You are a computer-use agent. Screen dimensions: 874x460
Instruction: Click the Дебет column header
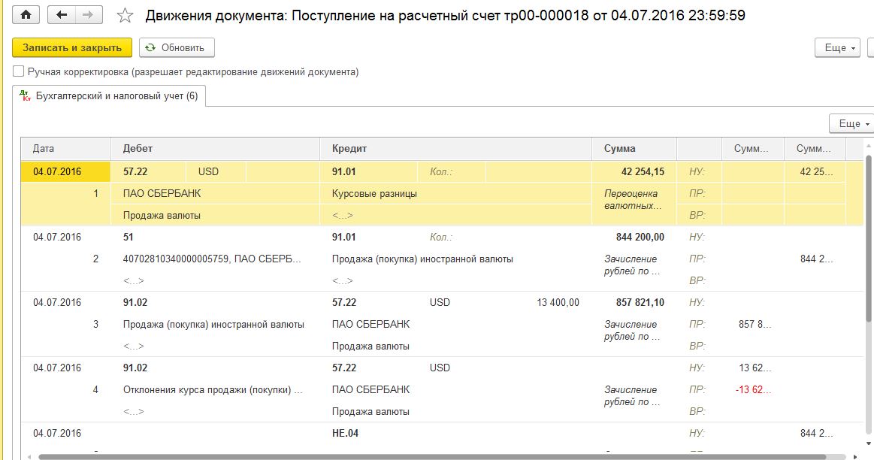[x=215, y=149]
